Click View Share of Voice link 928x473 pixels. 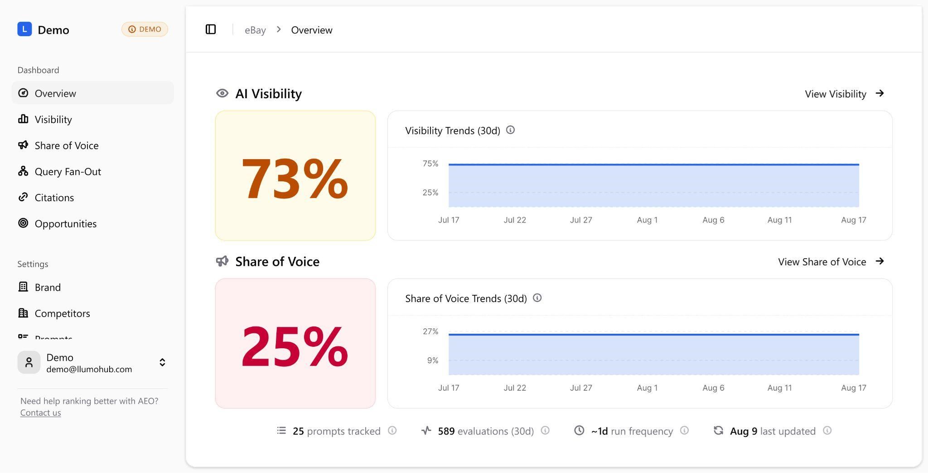coord(831,261)
